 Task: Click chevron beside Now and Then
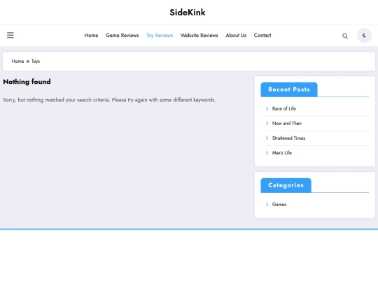point(267,123)
